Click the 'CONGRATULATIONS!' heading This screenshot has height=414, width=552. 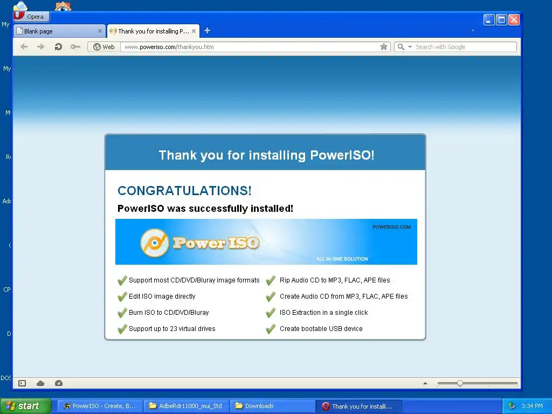[x=184, y=190]
